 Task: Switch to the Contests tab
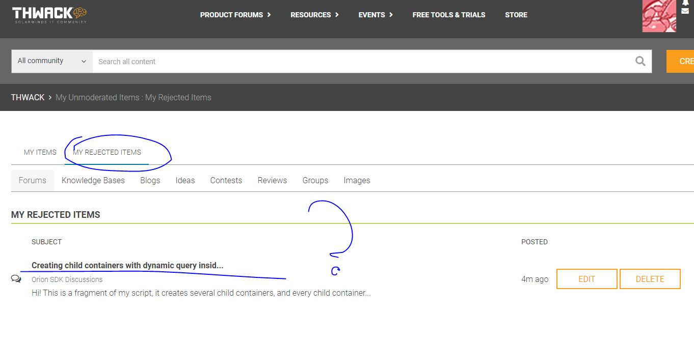(x=226, y=180)
